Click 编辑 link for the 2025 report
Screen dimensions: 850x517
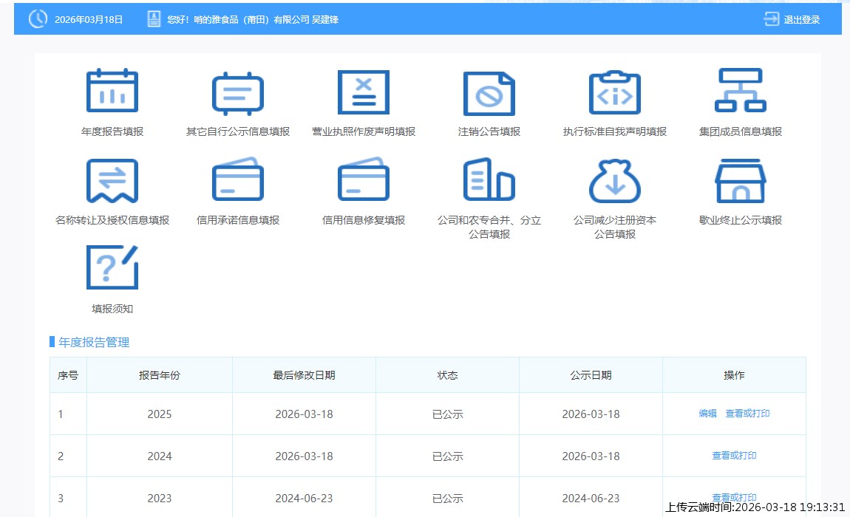pos(708,414)
